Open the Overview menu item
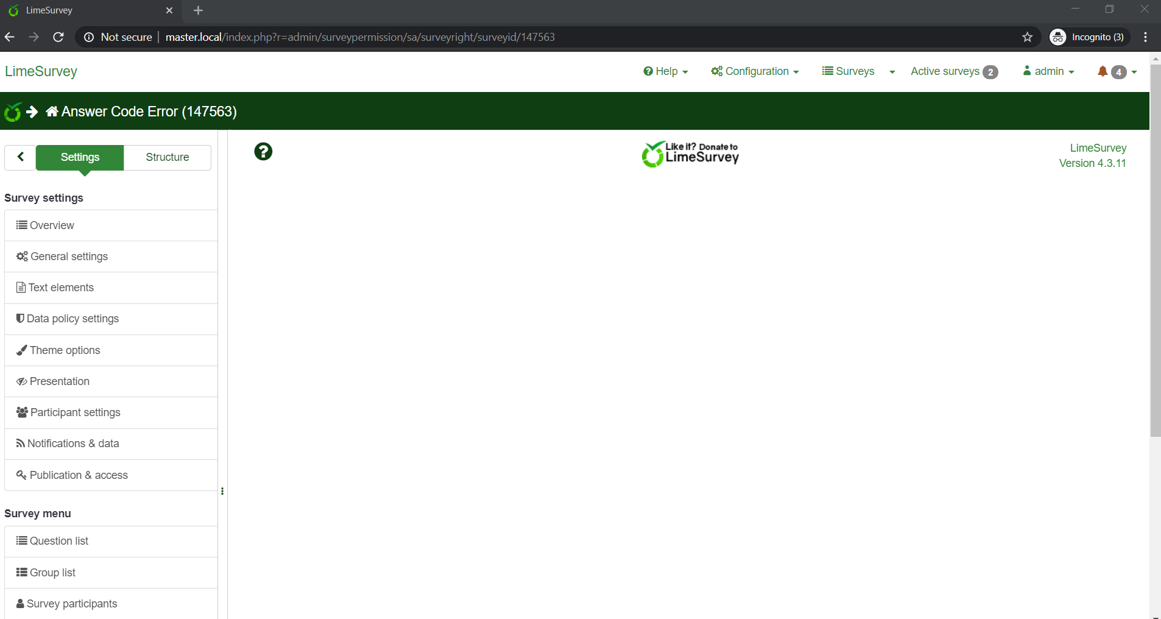 111,225
